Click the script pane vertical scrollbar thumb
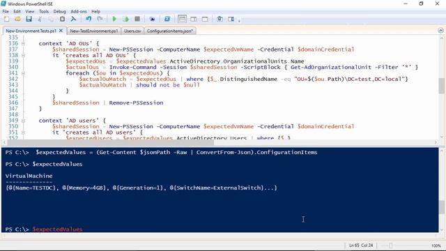Image resolution: width=446 pixels, height=251 pixels. tap(441, 86)
